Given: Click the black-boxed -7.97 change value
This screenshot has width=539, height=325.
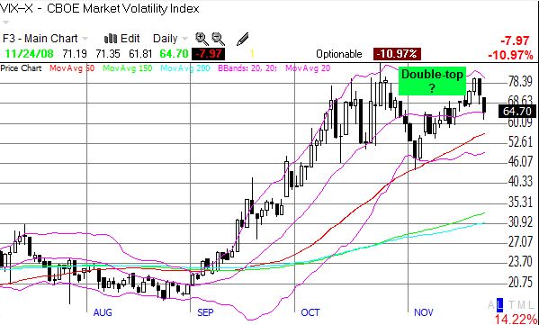Looking at the screenshot, I should pyautogui.click(x=209, y=54).
